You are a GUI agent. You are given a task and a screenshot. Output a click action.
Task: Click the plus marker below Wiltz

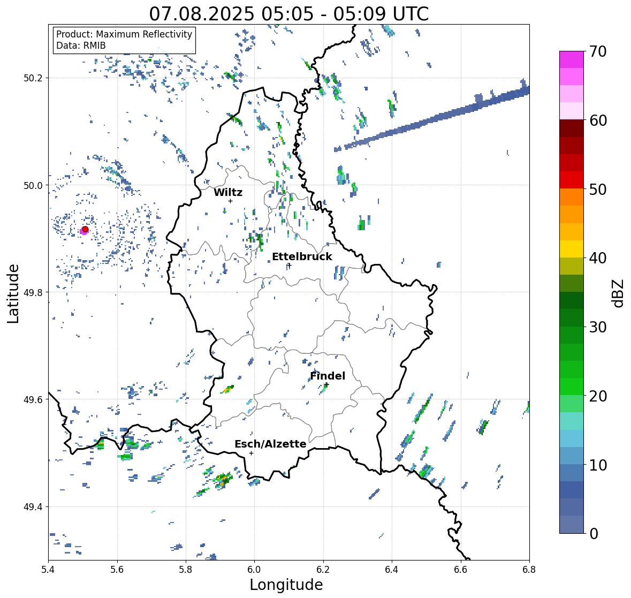[x=230, y=201]
